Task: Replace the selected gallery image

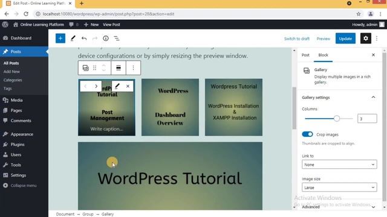Action: tap(117, 86)
